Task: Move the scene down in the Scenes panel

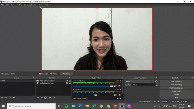Action: tap(14, 97)
